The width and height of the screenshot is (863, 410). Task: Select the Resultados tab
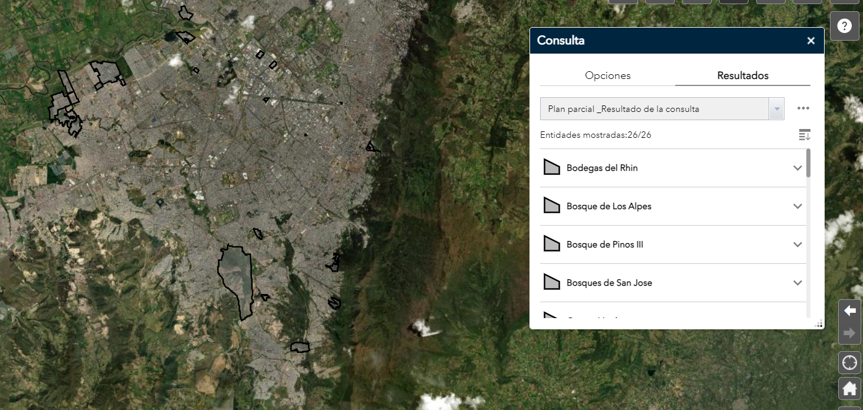tap(743, 75)
